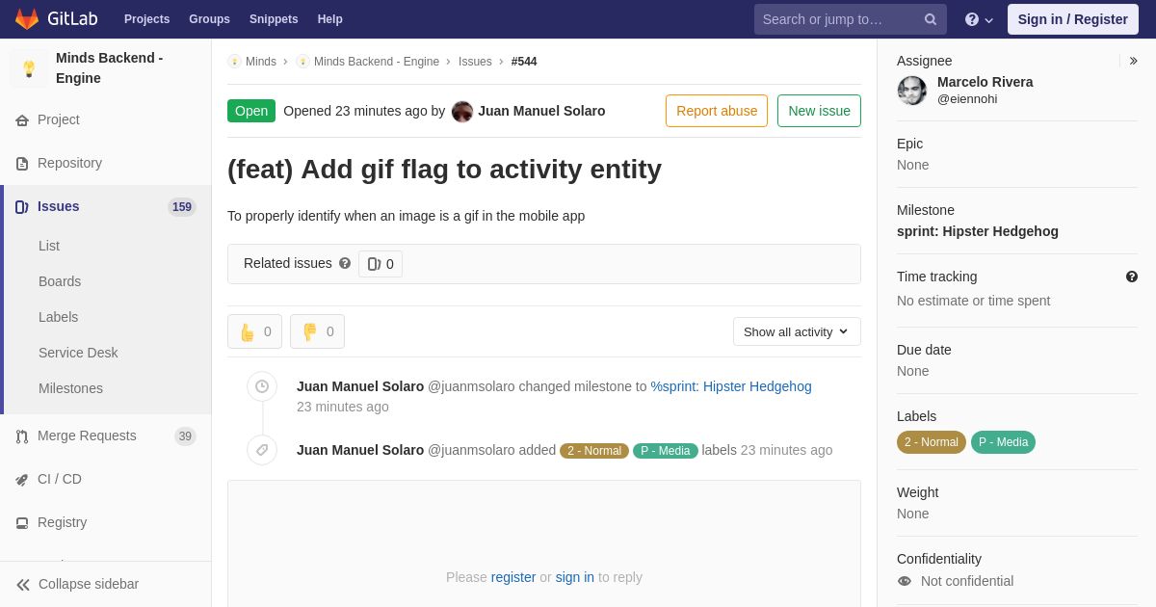Click the Marcelo Rivera assignee name

[985, 82]
